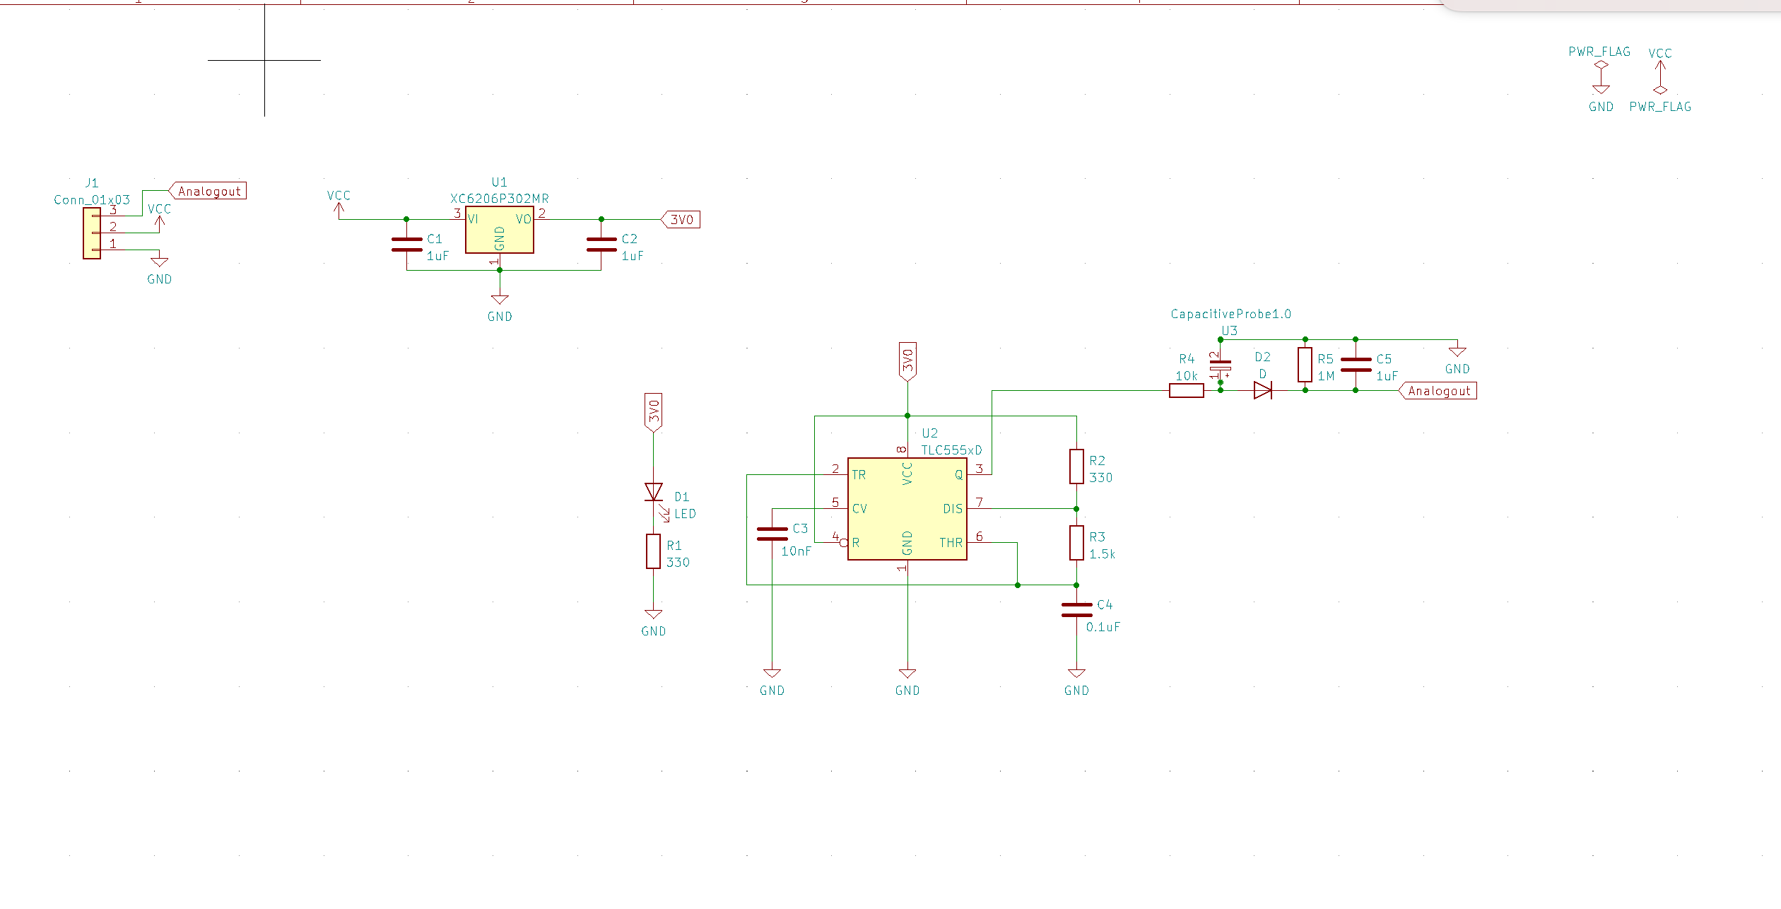Image resolution: width=1781 pixels, height=909 pixels.
Task: Click the 3V0 label above D1
Action: tap(654, 413)
